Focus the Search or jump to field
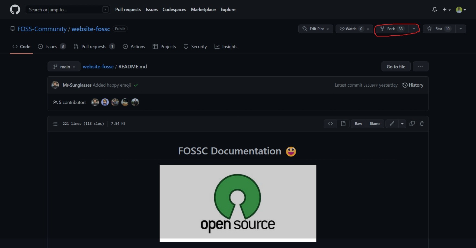 click(x=68, y=10)
